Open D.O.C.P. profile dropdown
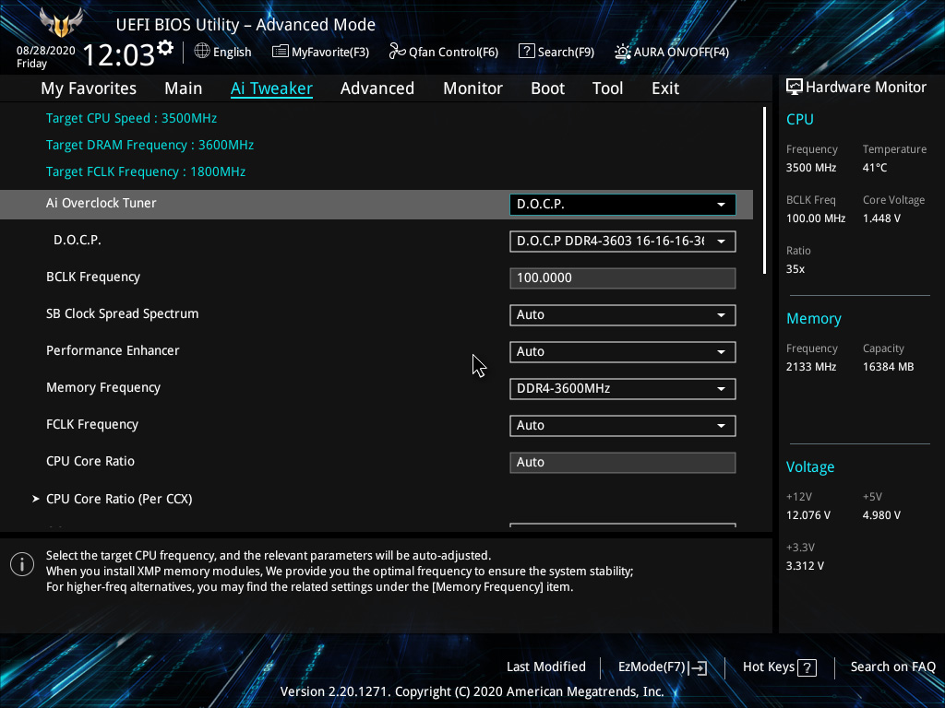The image size is (945, 708). click(x=623, y=242)
